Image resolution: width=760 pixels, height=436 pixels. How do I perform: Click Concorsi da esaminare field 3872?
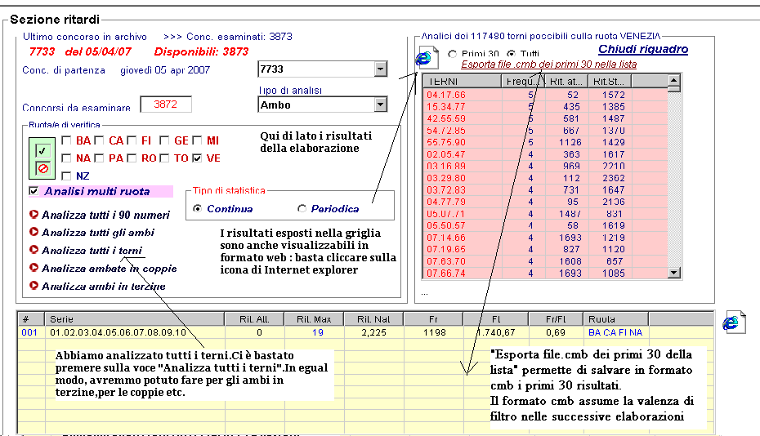point(166,105)
